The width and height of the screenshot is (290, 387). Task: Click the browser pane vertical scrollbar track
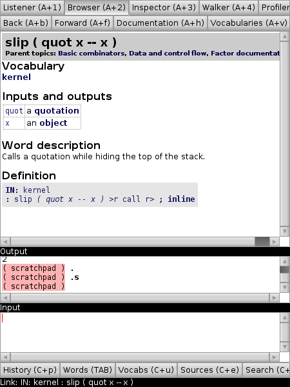click(285, 134)
